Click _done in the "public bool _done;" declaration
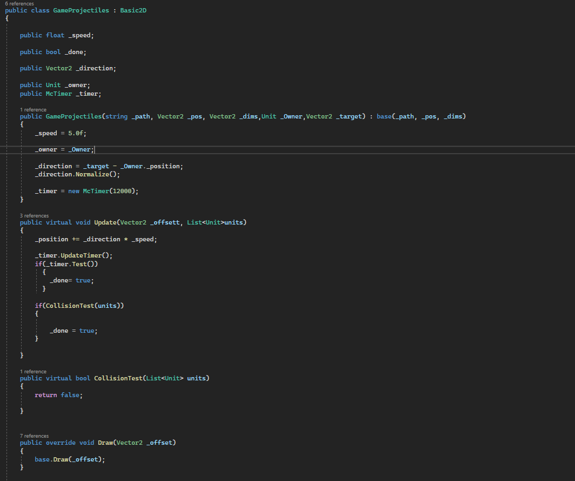 click(x=73, y=52)
